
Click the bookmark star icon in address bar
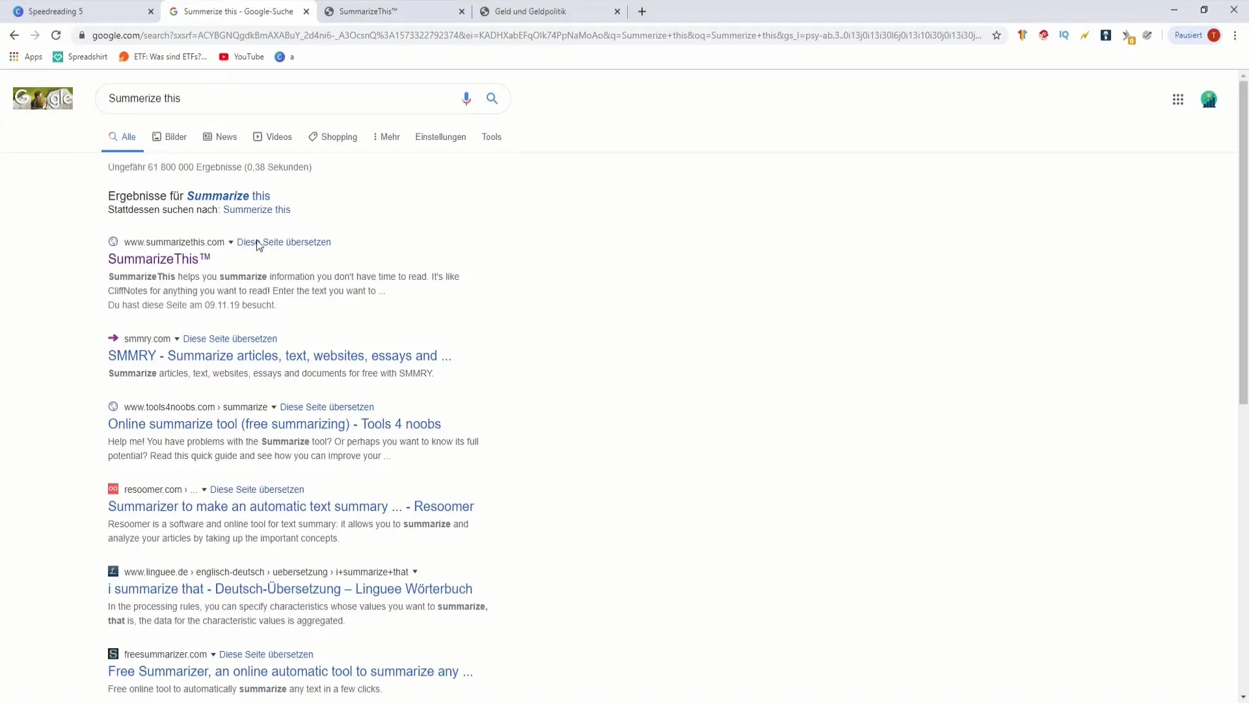pos(995,35)
